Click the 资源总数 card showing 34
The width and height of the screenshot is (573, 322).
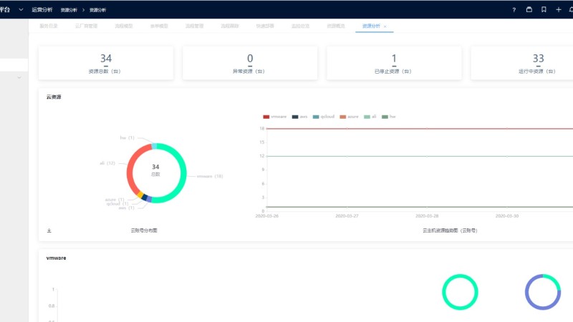tap(106, 63)
